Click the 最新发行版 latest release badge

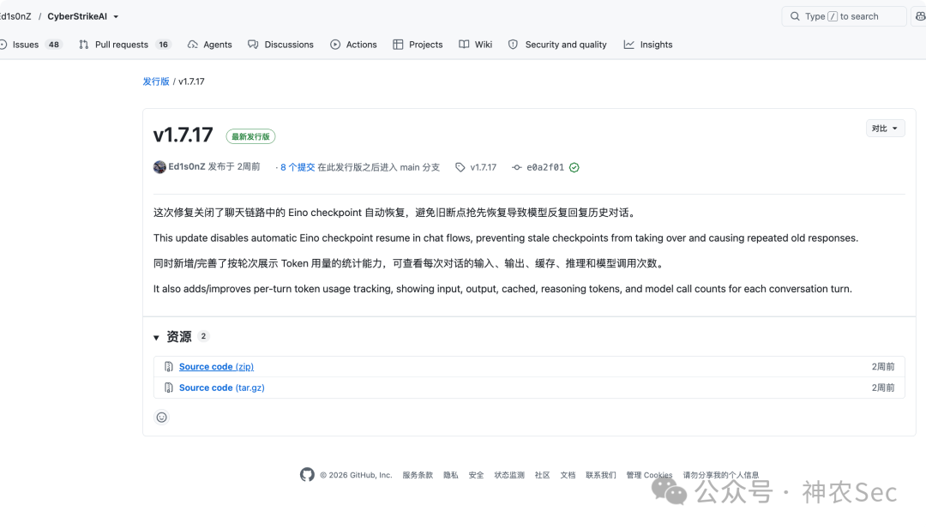click(x=250, y=136)
